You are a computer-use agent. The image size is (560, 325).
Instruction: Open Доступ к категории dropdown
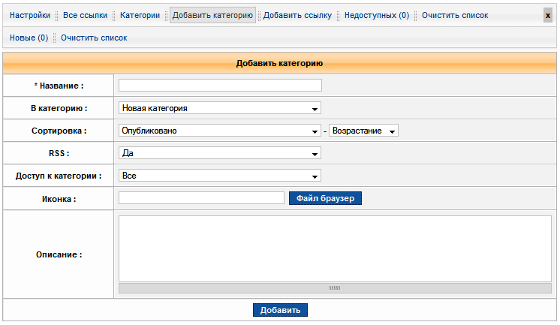tap(220, 176)
